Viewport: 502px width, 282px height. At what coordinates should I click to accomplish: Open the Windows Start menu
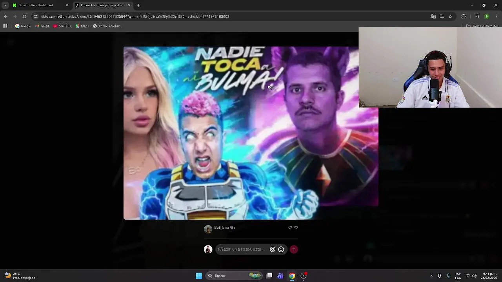click(199, 276)
